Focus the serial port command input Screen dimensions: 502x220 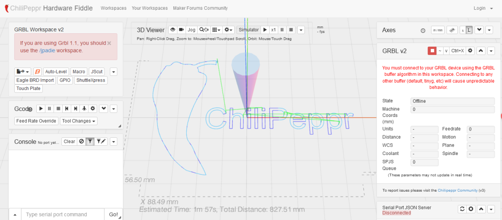[x=63, y=214]
